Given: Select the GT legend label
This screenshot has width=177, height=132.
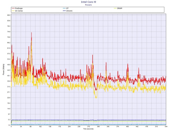Looking at the screenshot, I should 67,8.
